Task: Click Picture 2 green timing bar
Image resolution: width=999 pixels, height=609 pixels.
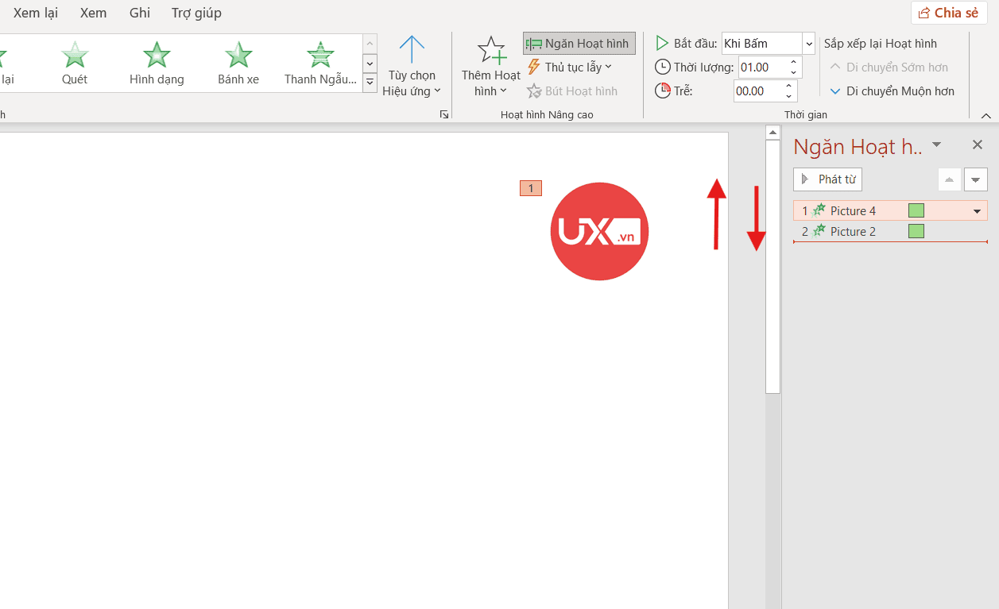Action: (x=916, y=232)
